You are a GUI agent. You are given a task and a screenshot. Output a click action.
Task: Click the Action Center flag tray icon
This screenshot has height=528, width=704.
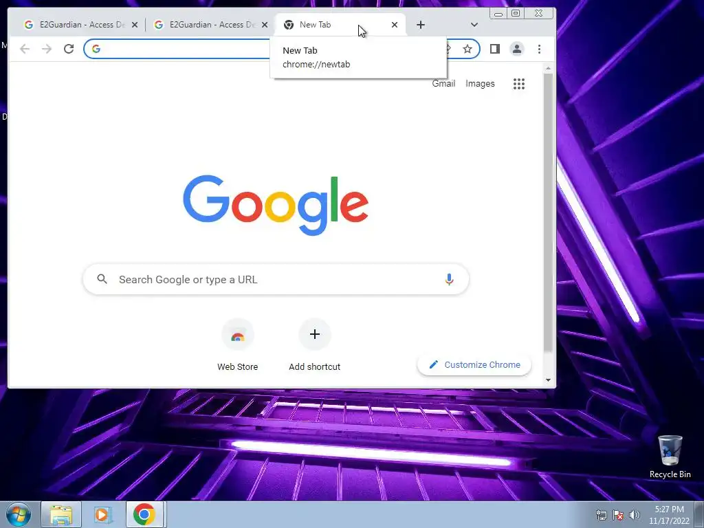tap(618, 515)
